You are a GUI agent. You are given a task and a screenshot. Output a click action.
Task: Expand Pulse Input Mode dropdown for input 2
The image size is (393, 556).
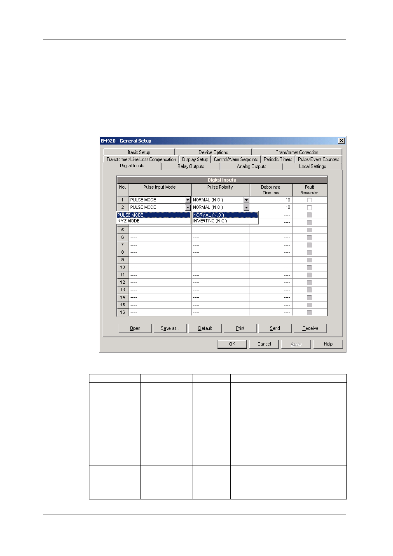pos(188,208)
